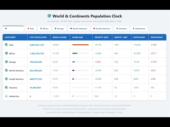Click Europe's blue share bar
The height and width of the screenshot is (127, 170).
[x=74, y=62]
